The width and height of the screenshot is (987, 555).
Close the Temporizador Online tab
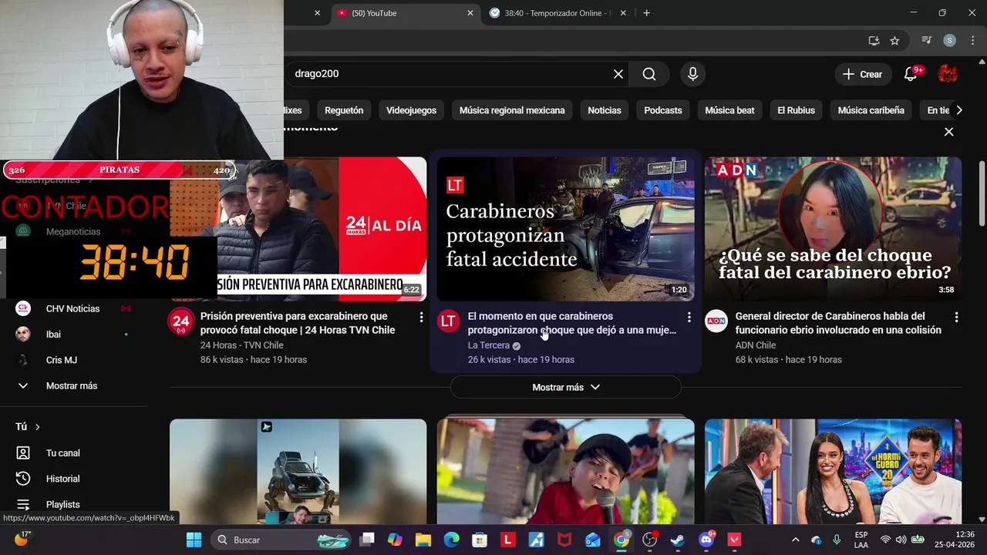pos(623,13)
